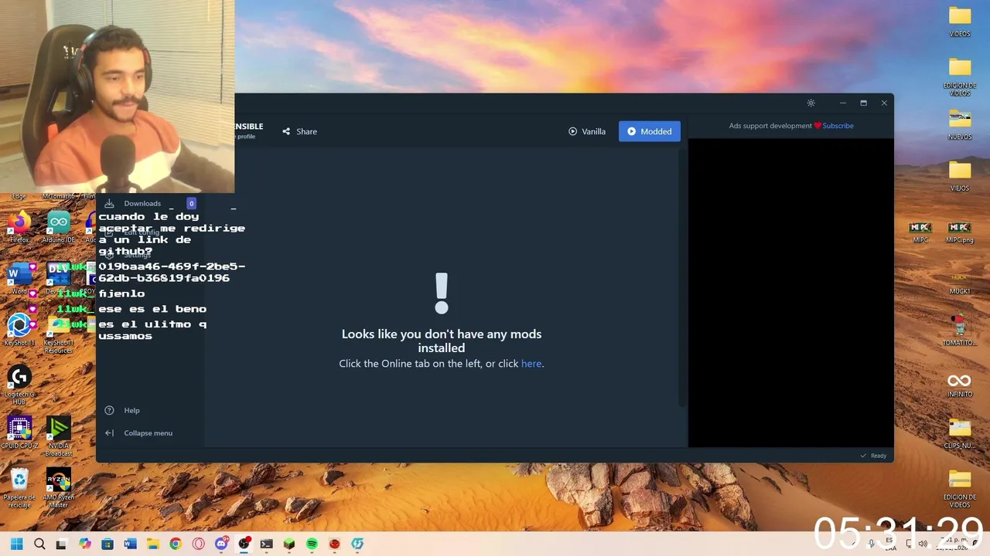Screen dimensions: 990x556
Task: Click the Downloads count badge
Action: pos(191,203)
